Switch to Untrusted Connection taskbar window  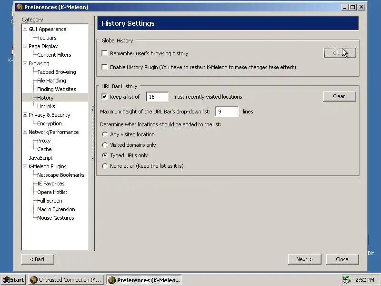click(x=66, y=280)
